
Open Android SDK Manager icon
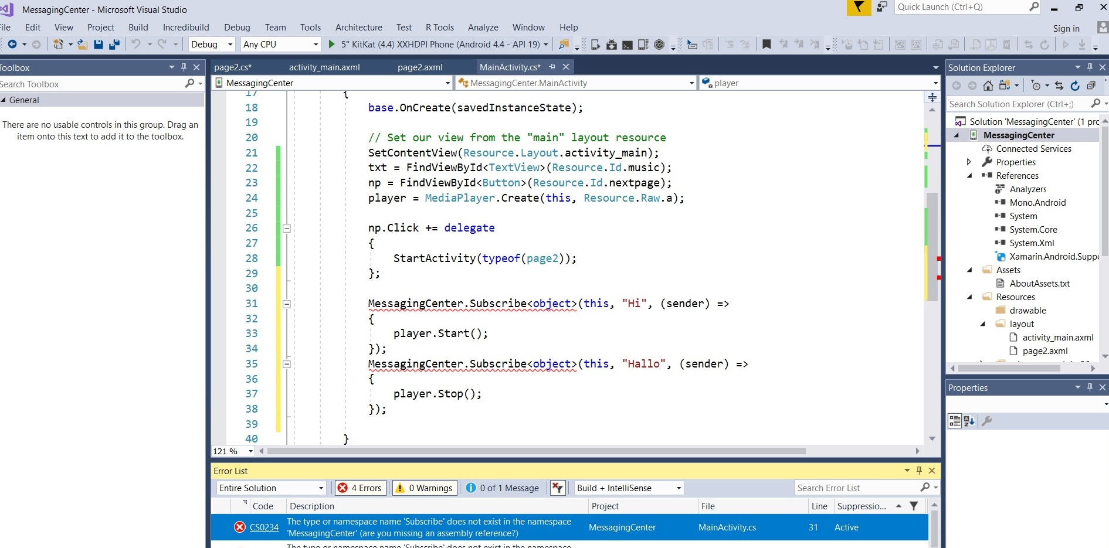(612, 44)
